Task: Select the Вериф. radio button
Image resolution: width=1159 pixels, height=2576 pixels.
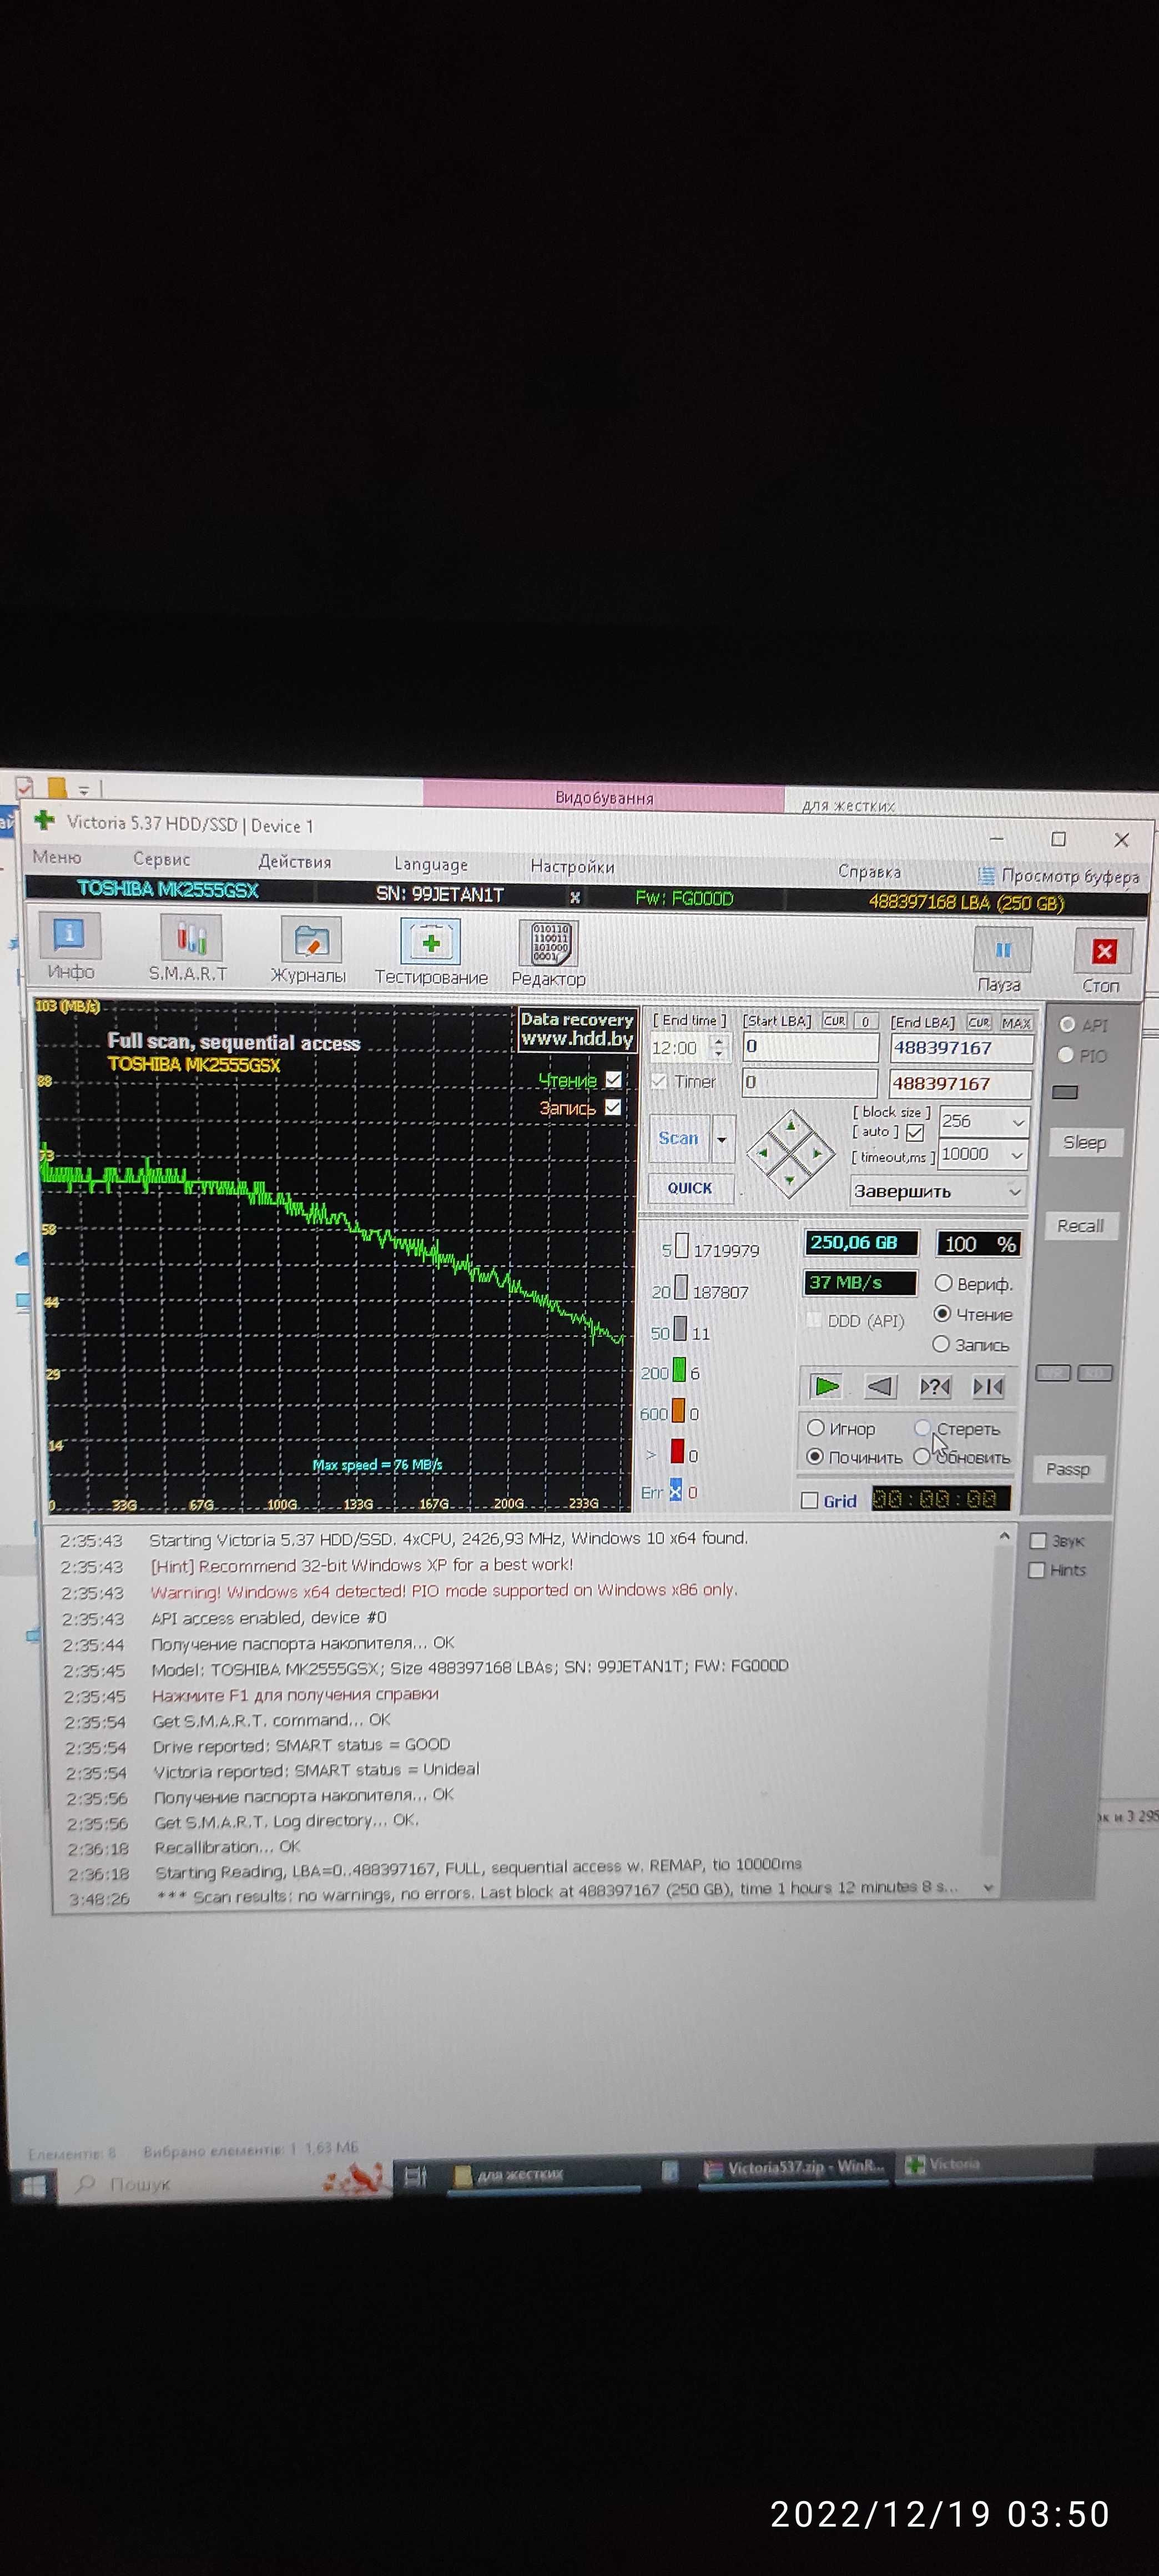Action: [x=943, y=1283]
